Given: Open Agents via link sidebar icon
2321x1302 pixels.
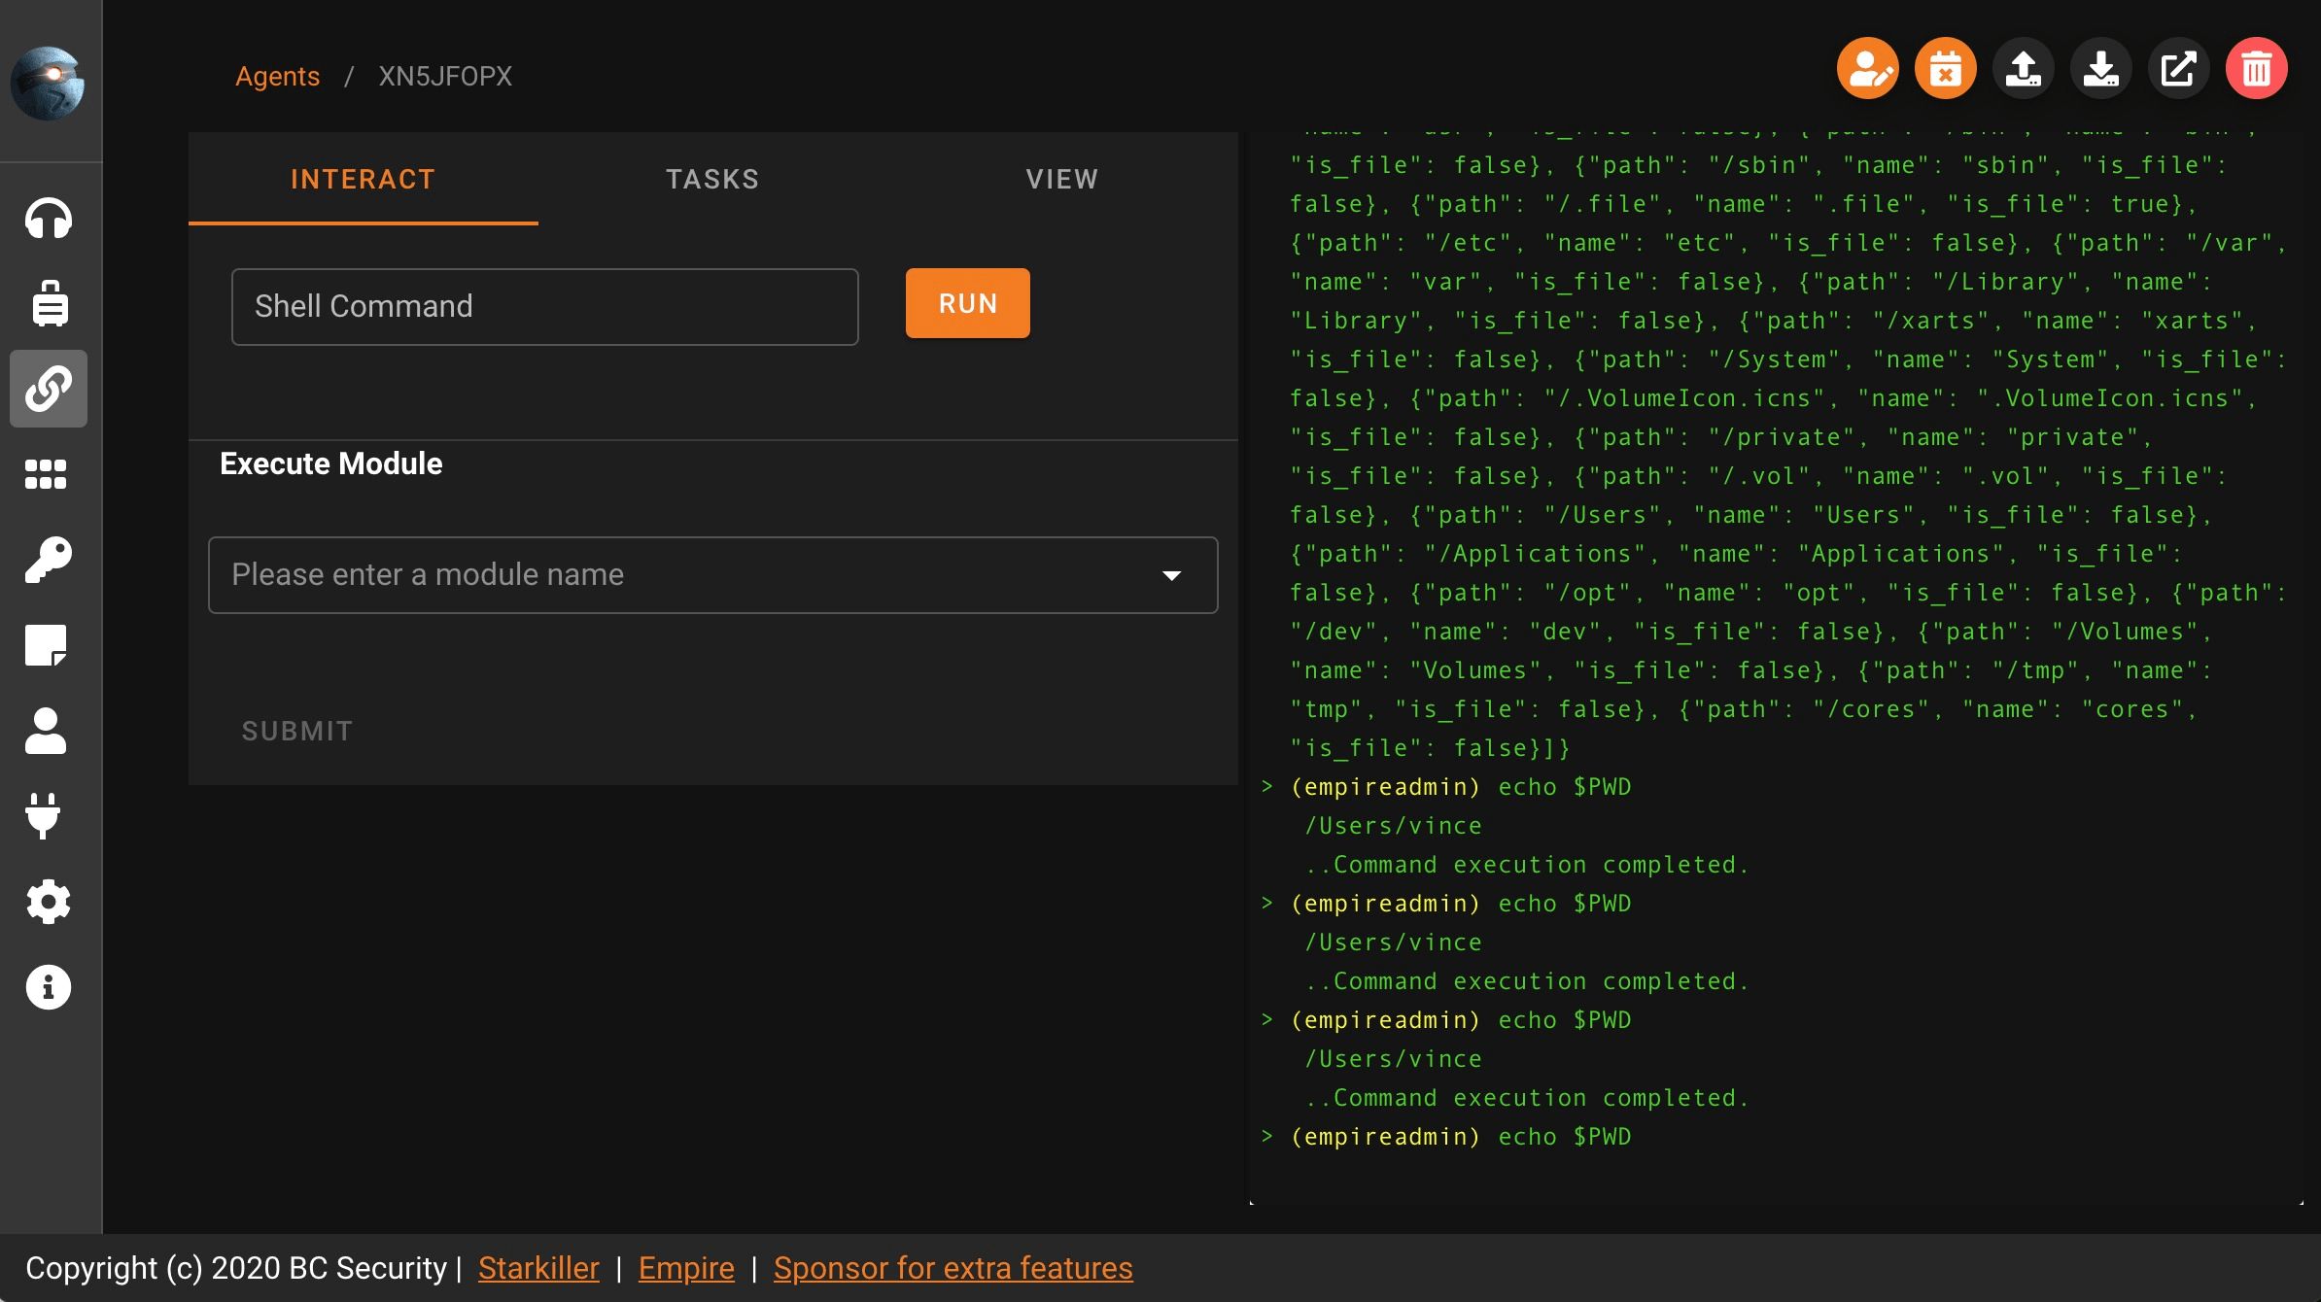Looking at the screenshot, I should point(49,389).
